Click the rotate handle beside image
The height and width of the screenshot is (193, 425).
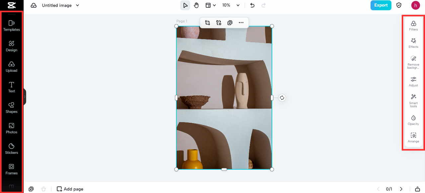point(282,98)
